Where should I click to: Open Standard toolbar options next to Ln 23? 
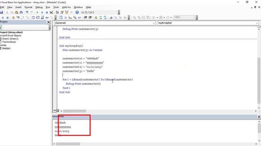(119, 13)
